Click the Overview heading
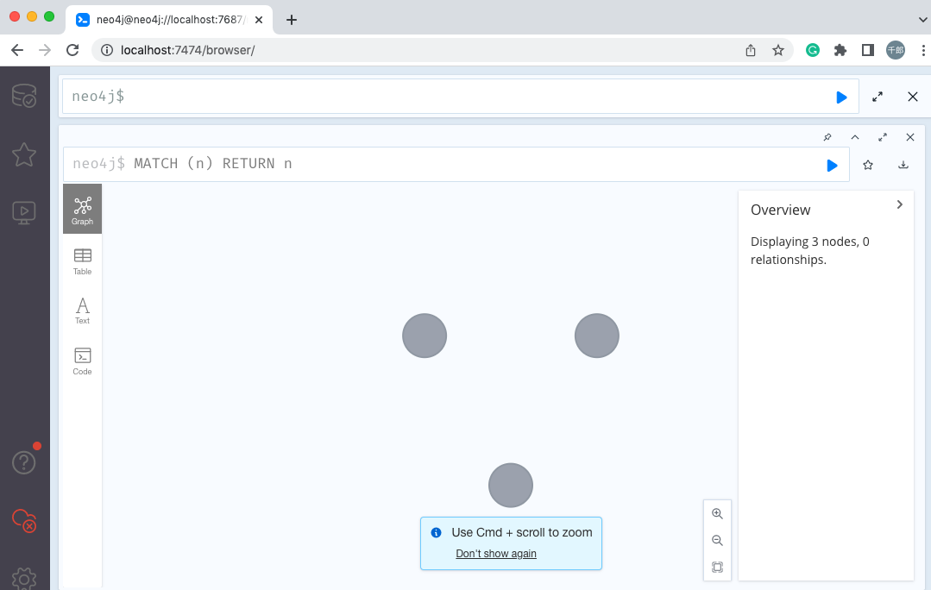The image size is (931, 590). point(780,210)
